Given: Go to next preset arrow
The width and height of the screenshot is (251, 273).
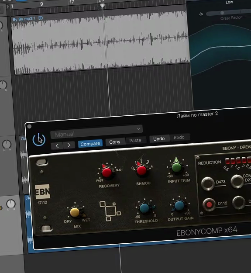Looking at the screenshot, I should pyautogui.click(x=69, y=145).
